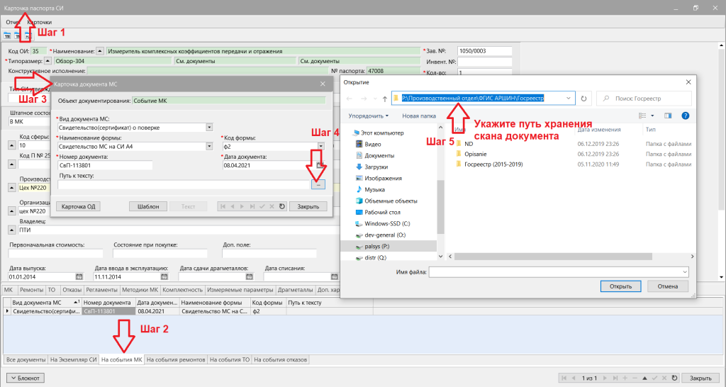
Task: Sort by Дата изменения column header
Action: pyautogui.click(x=599, y=130)
